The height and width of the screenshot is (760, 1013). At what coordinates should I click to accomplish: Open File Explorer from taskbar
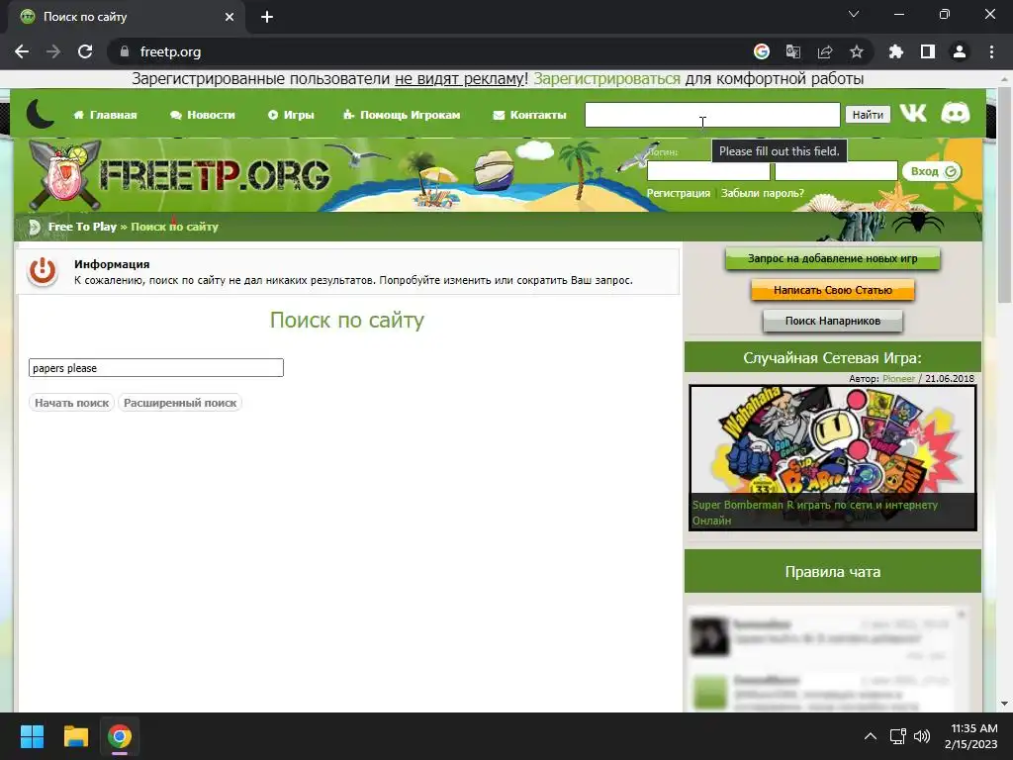pyautogui.click(x=75, y=736)
